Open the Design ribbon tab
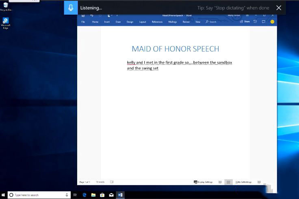 130,22
